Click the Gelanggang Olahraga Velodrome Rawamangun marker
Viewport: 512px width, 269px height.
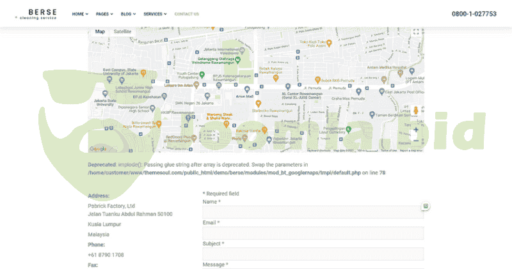click(x=237, y=60)
